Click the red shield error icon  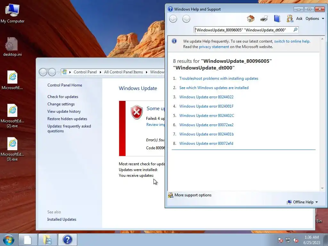click(x=136, y=112)
